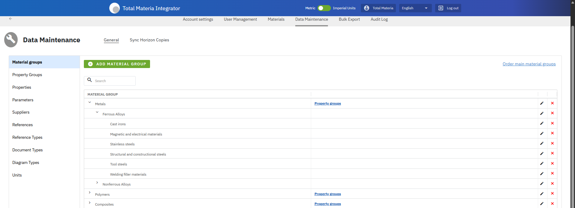Click the material group Search field

tap(113, 81)
